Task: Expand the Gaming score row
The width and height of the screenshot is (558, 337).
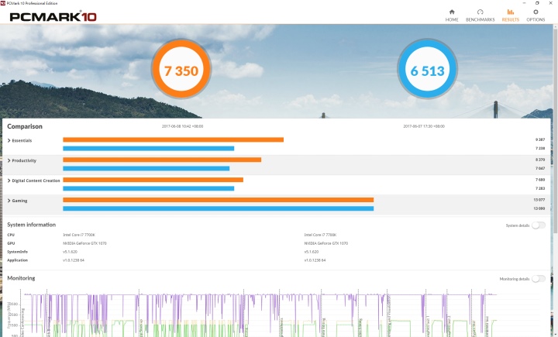Action: point(19,201)
